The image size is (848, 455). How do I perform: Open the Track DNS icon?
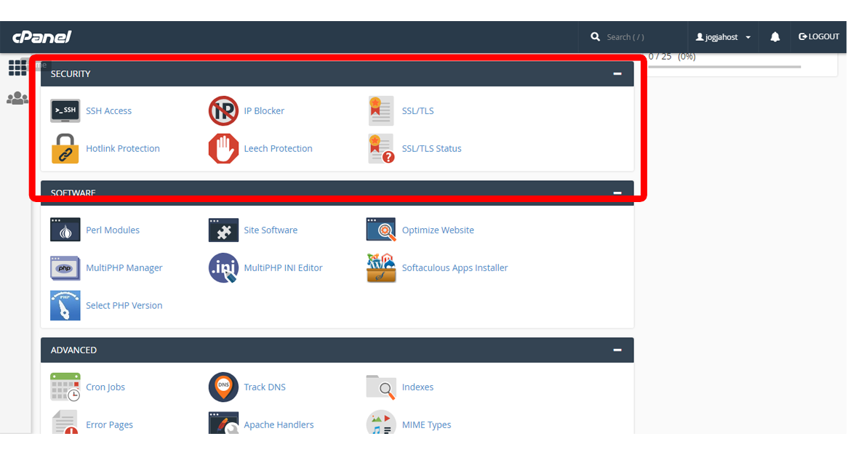coord(223,387)
